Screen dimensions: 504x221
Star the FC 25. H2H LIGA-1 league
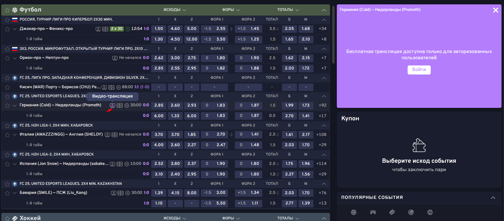[x=7, y=126]
